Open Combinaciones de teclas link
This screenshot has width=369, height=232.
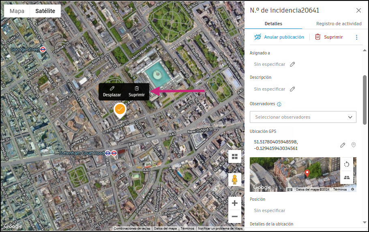tap(132, 228)
